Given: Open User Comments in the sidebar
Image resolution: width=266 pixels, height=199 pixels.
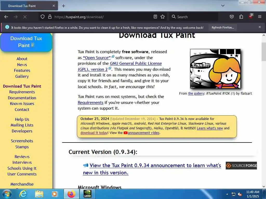Looking at the screenshot, I should point(22,174).
